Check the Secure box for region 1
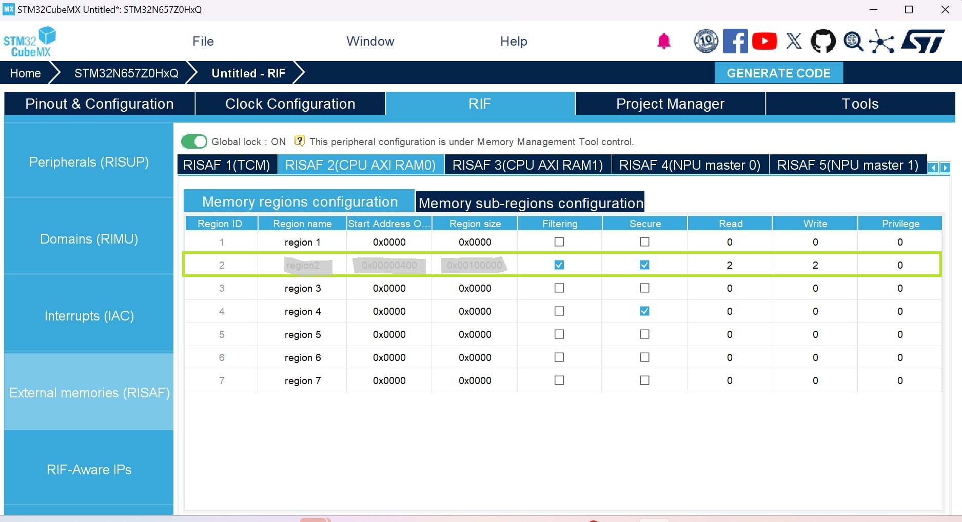The width and height of the screenshot is (962, 522). tap(645, 242)
